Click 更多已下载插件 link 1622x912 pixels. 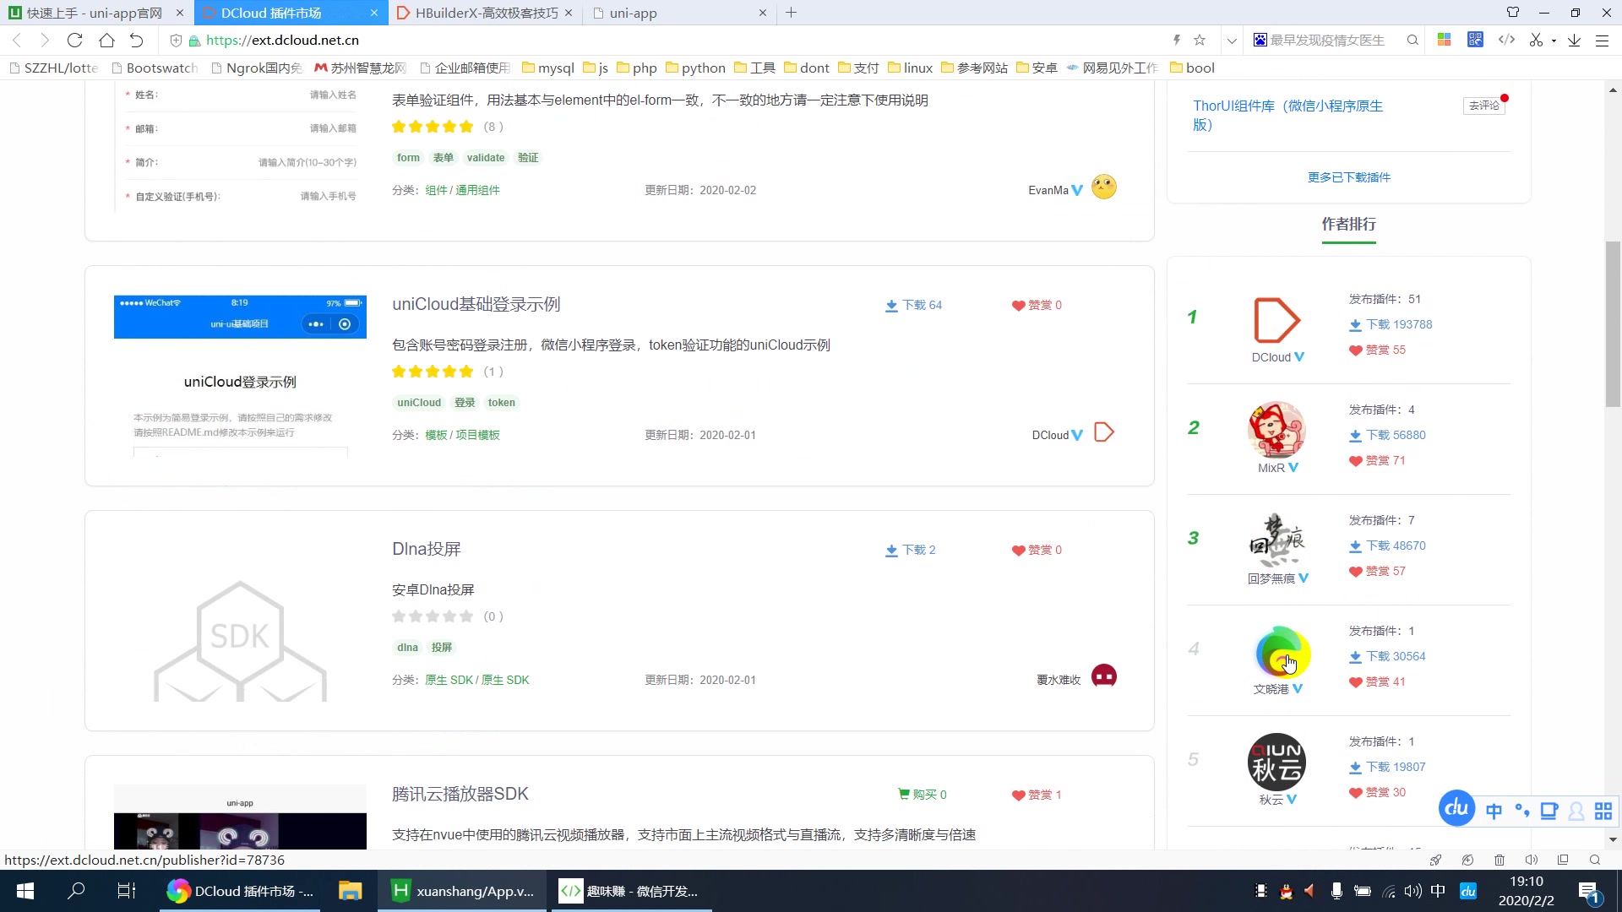click(1348, 177)
